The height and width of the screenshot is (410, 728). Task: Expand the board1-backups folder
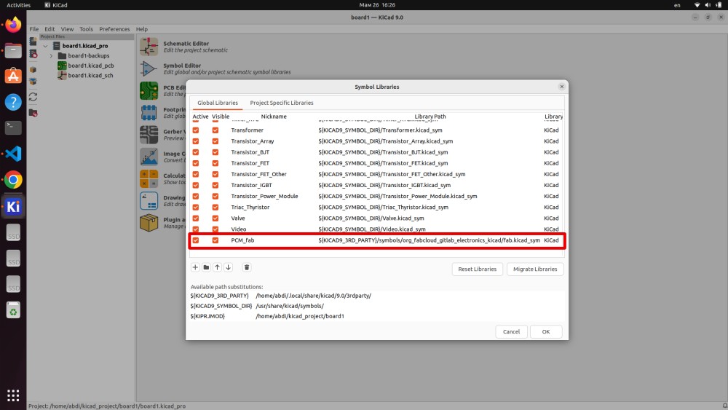click(51, 56)
